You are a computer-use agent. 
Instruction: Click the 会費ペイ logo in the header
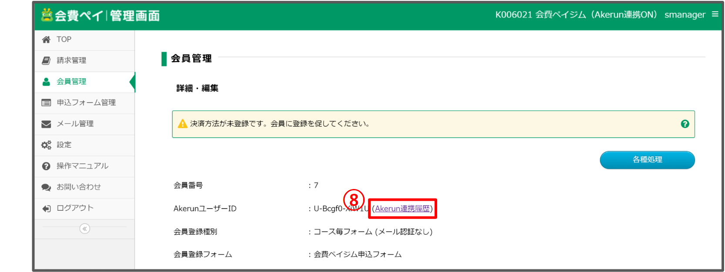coord(100,16)
